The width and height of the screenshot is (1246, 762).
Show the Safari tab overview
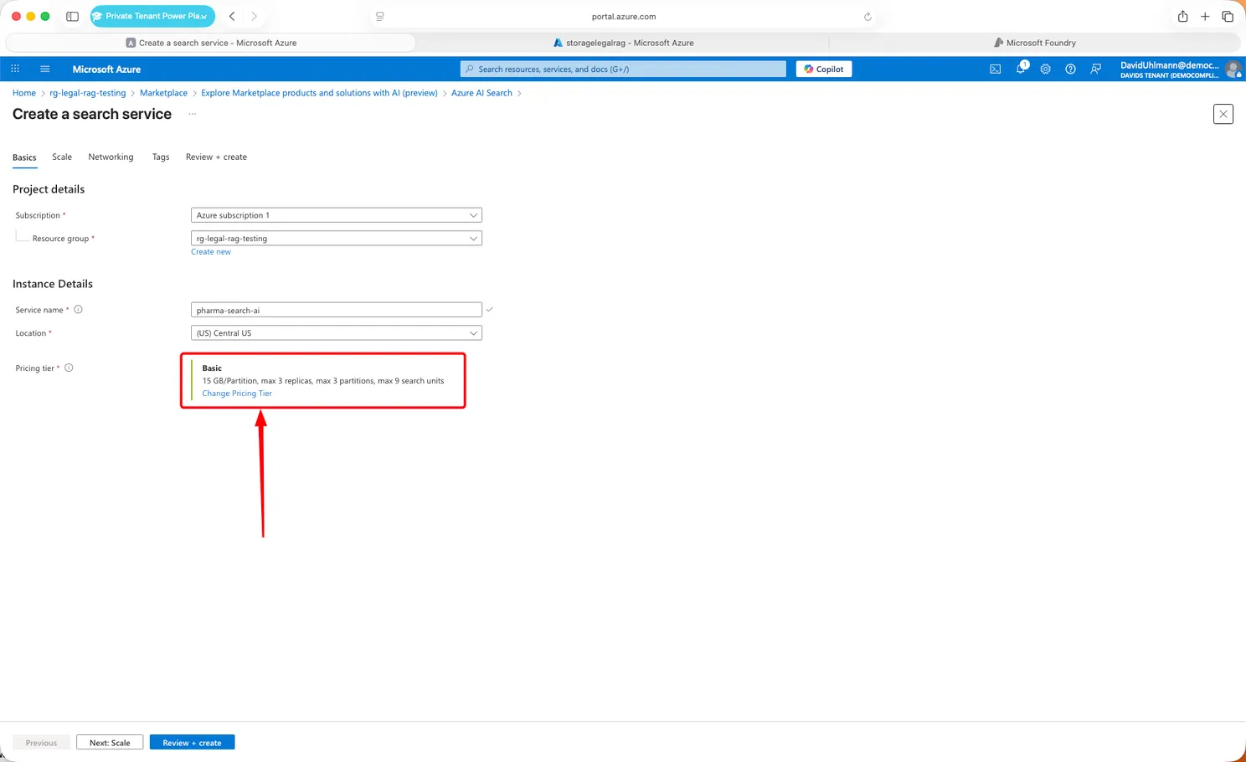(x=1228, y=16)
